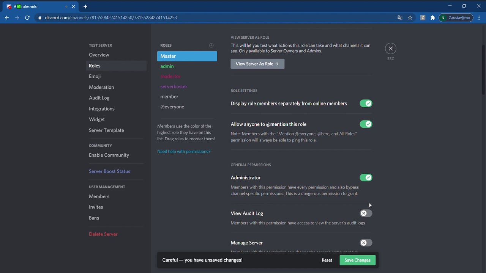Click View Server As Role button
486x273 pixels.
(x=257, y=64)
